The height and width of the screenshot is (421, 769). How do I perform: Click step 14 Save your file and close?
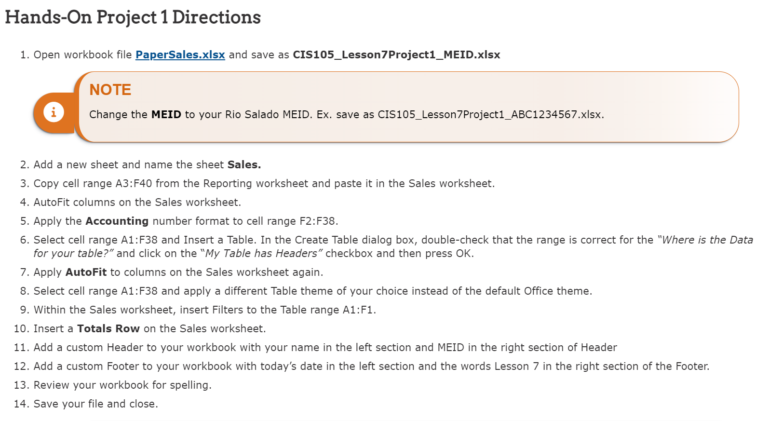[96, 404]
